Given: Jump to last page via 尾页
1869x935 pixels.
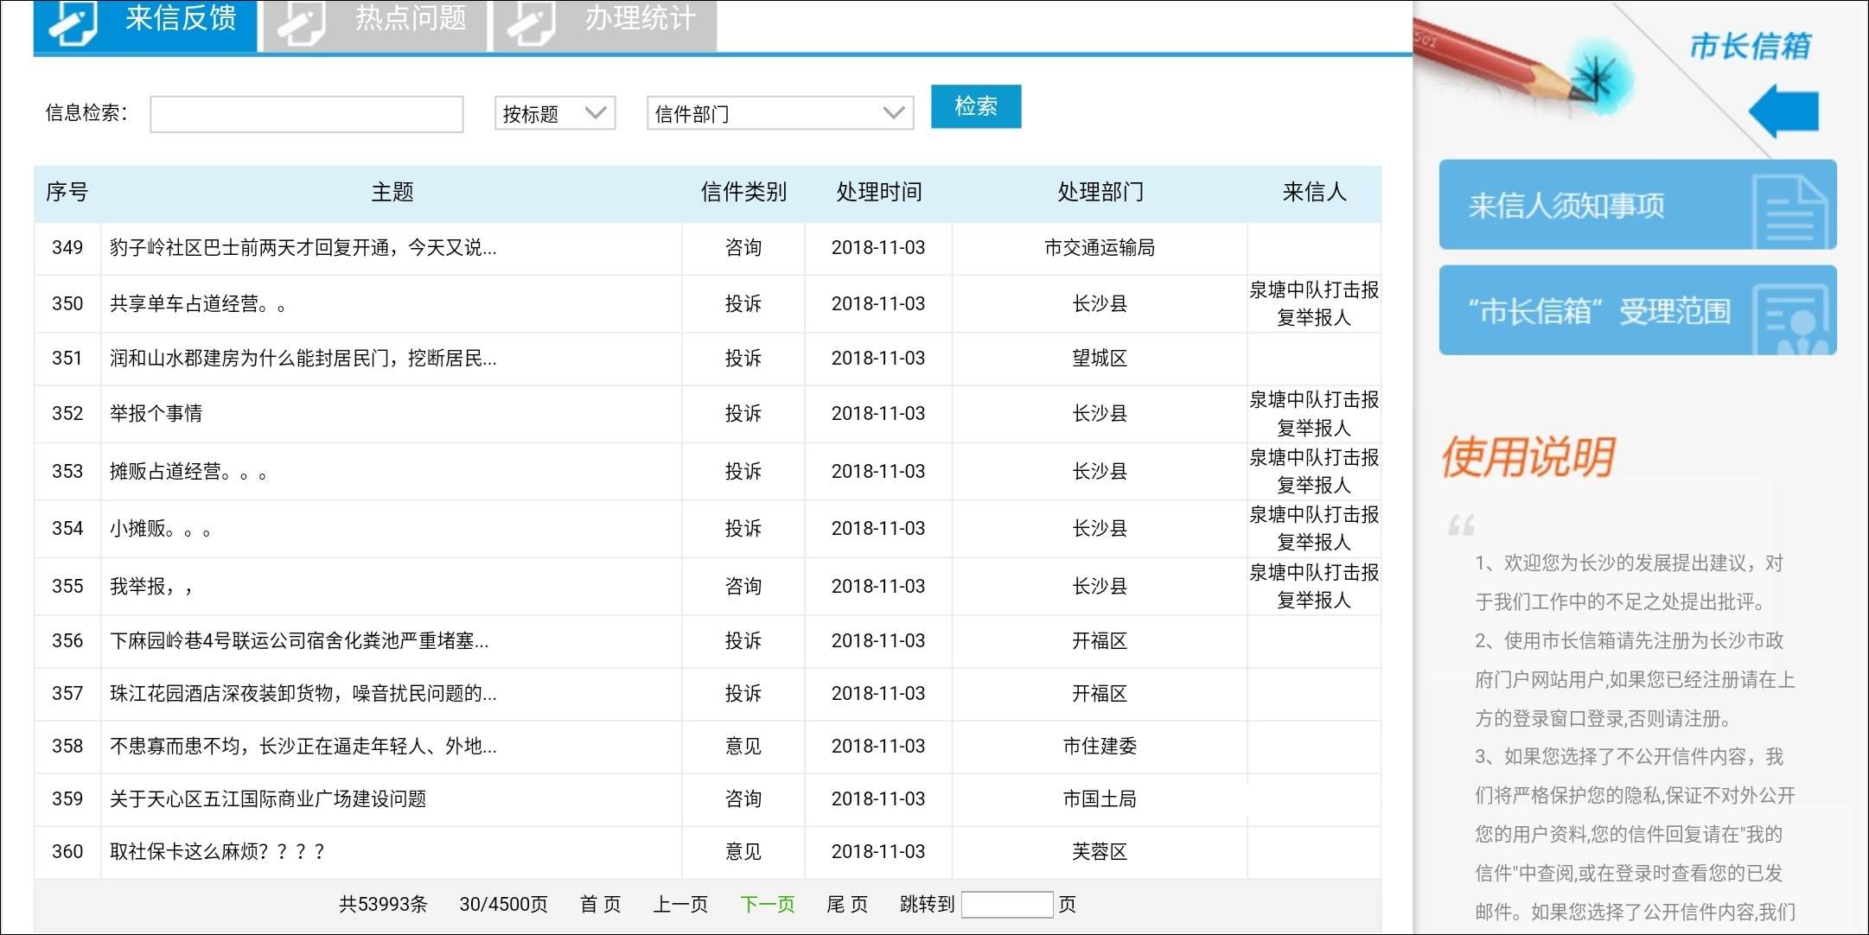Looking at the screenshot, I should [846, 904].
